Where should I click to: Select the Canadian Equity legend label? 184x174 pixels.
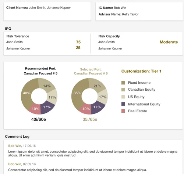pos(142,90)
